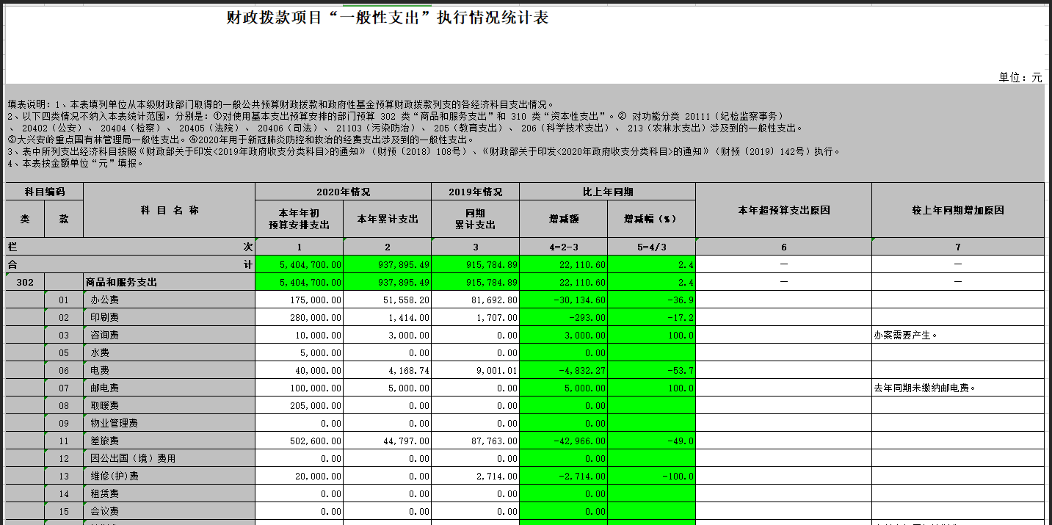Click the 4=2-3 formula cell

[x=564, y=247]
